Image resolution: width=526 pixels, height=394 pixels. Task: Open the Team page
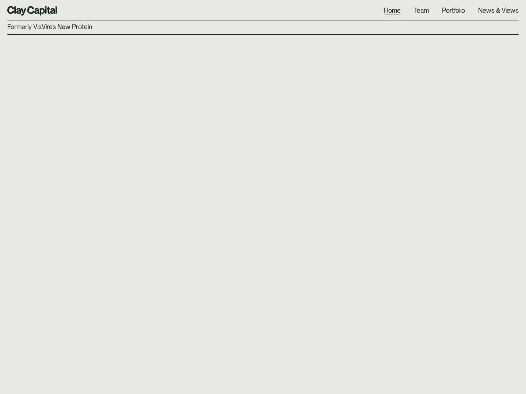tap(421, 11)
